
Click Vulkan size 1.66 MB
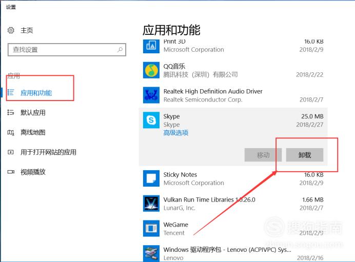312,200
